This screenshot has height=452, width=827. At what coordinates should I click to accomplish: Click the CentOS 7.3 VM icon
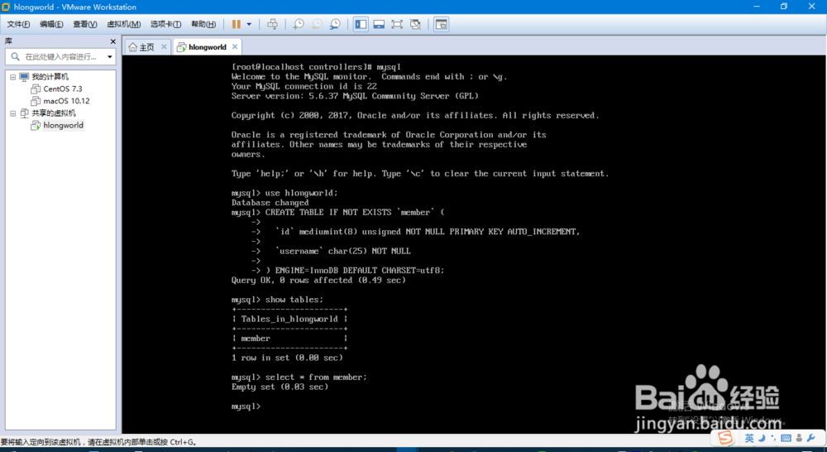[36, 89]
